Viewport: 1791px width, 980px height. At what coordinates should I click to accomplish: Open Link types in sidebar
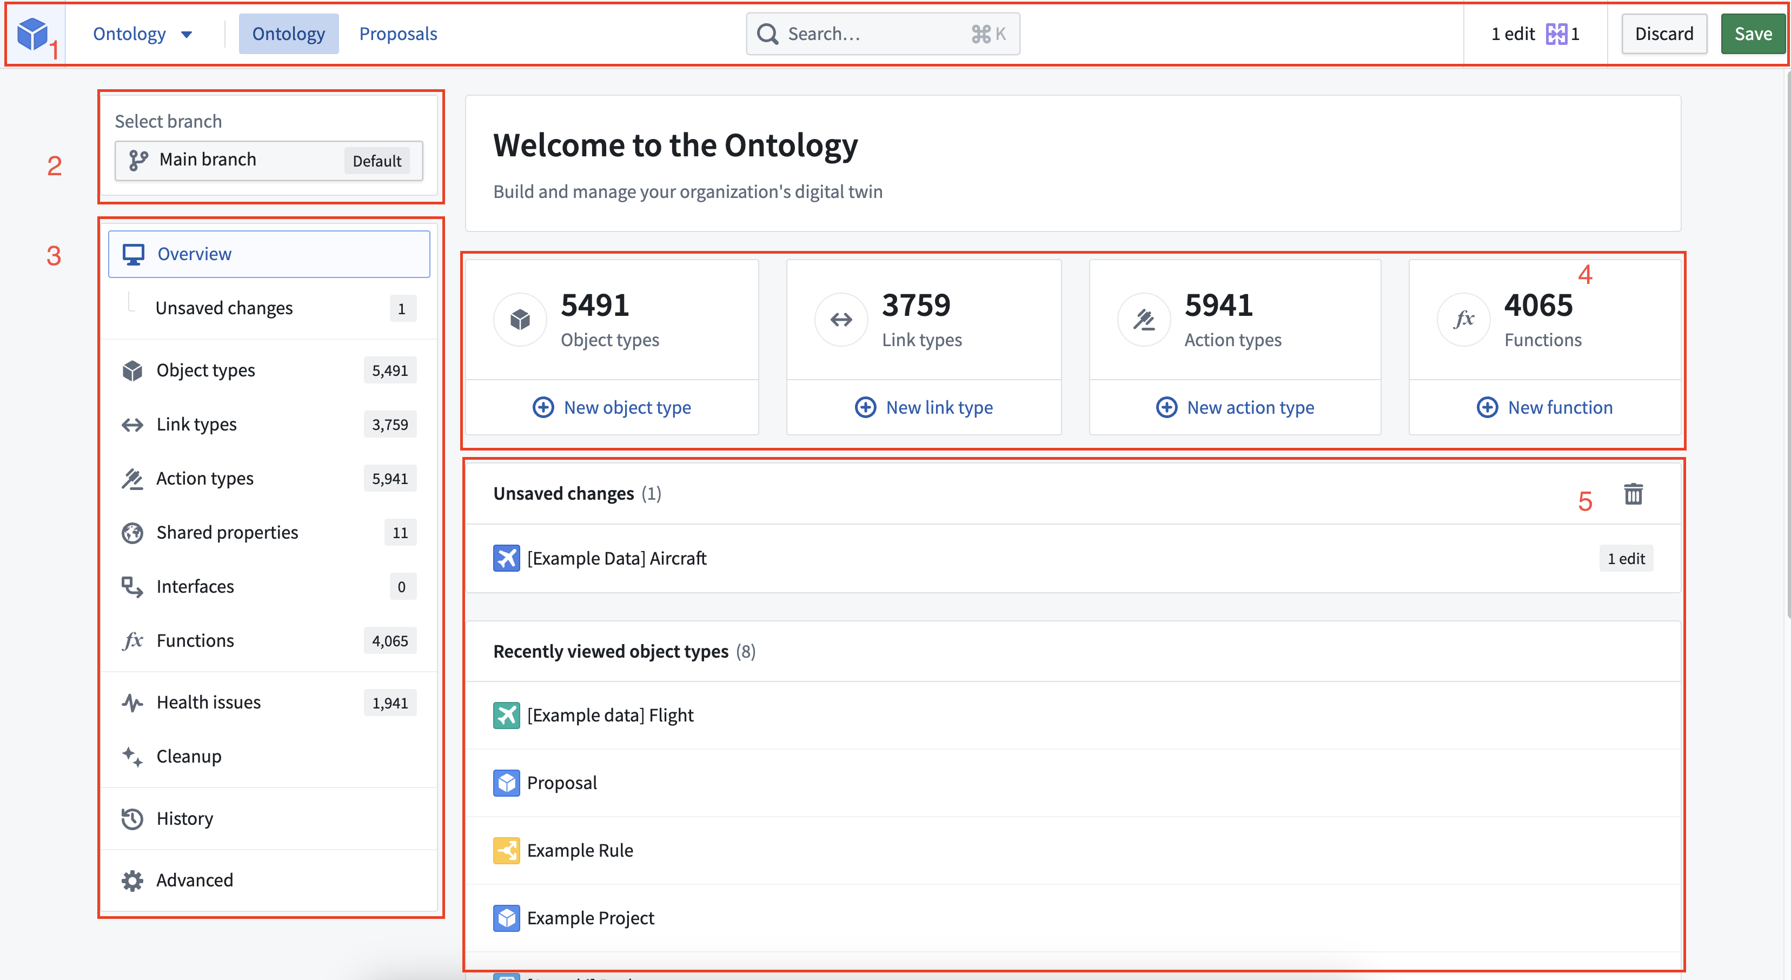[268, 424]
